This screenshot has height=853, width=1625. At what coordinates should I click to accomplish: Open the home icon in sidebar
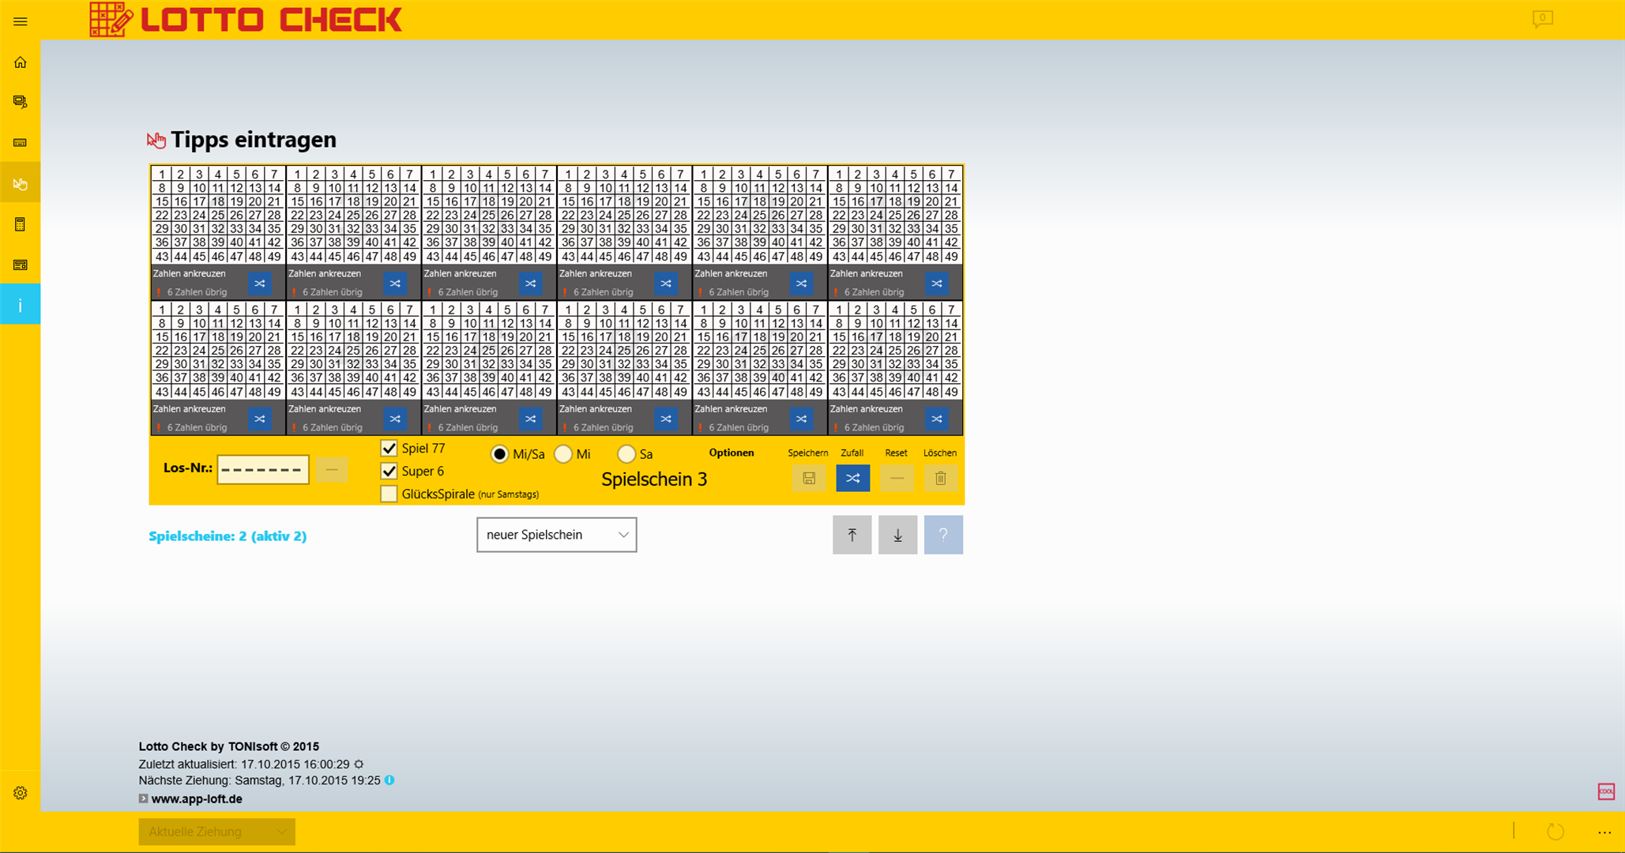click(x=21, y=62)
